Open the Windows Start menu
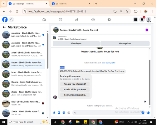The height and width of the screenshot is (125, 156). click(x=4, y=122)
